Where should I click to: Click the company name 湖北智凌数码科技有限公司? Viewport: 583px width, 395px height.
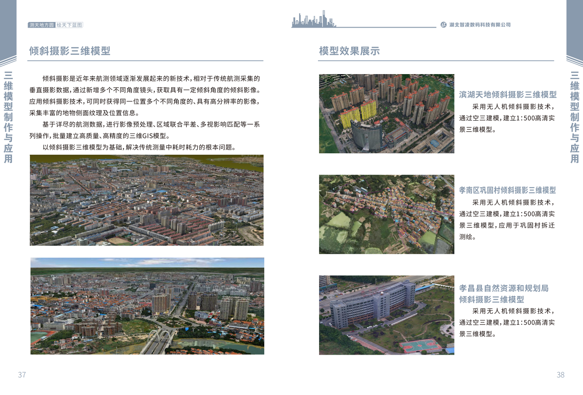click(480, 25)
